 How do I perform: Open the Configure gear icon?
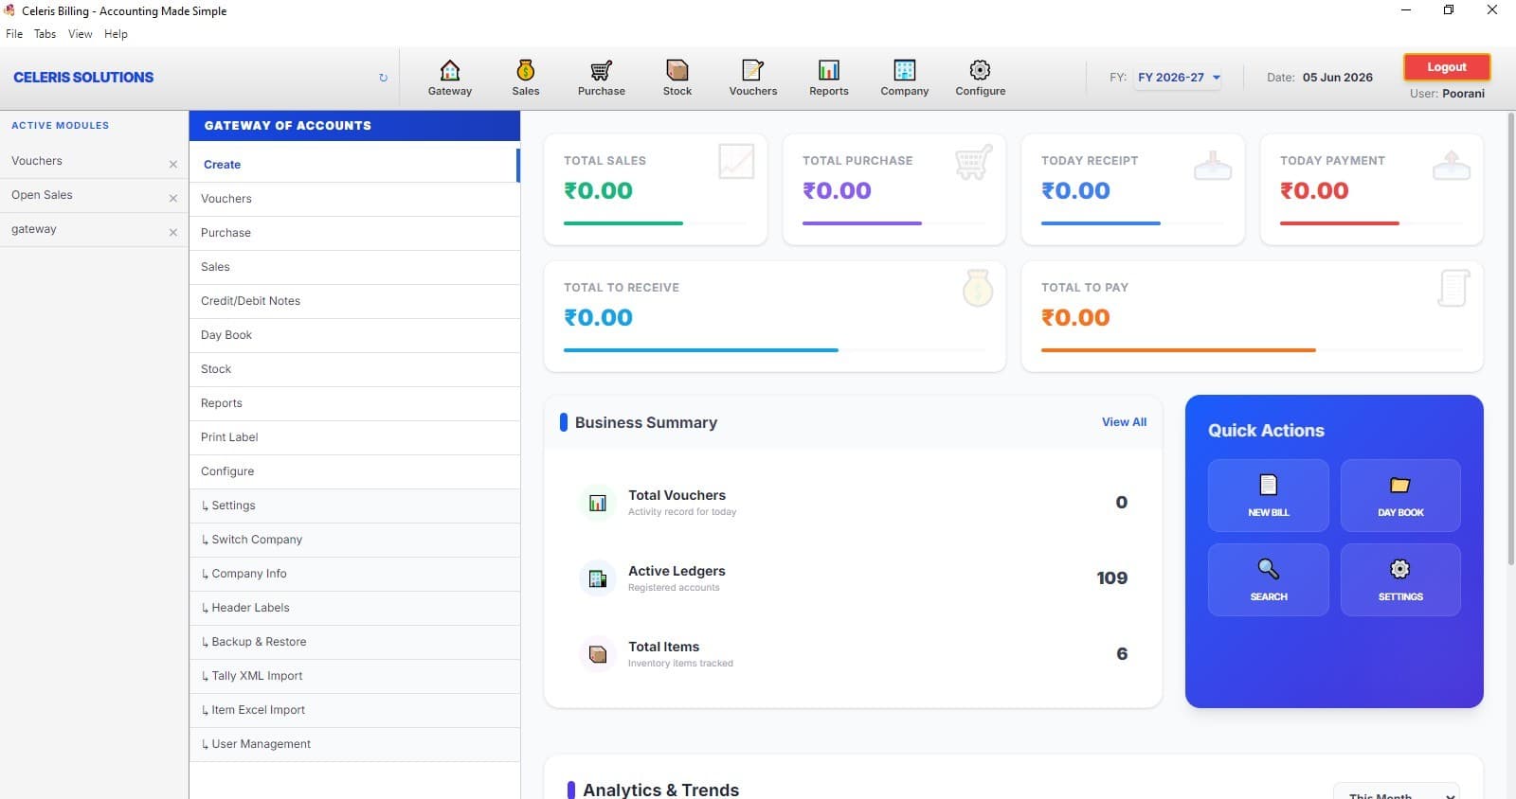click(981, 78)
